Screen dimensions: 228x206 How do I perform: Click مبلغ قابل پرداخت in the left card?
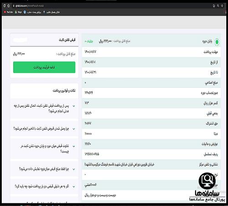pos(66,54)
